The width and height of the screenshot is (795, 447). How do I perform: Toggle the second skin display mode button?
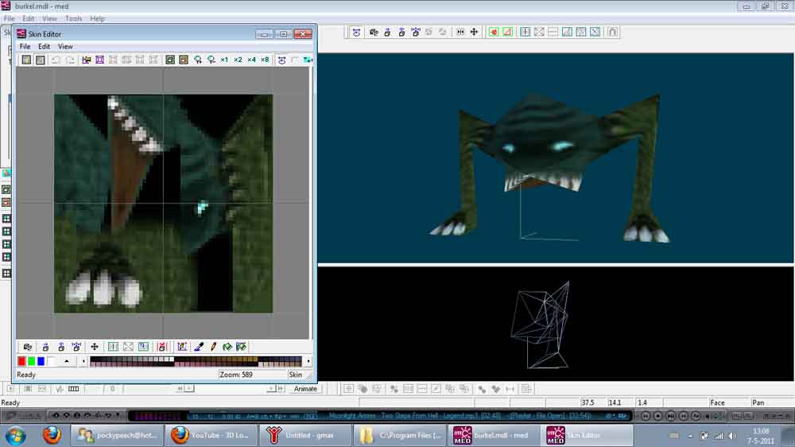tap(40, 60)
